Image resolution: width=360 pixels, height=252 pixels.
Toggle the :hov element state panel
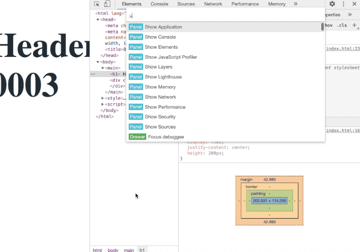coord(328,25)
